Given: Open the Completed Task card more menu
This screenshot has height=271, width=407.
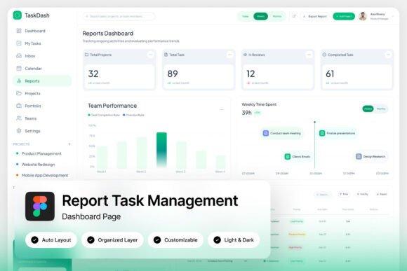Looking at the screenshot, I should tap(388, 55).
